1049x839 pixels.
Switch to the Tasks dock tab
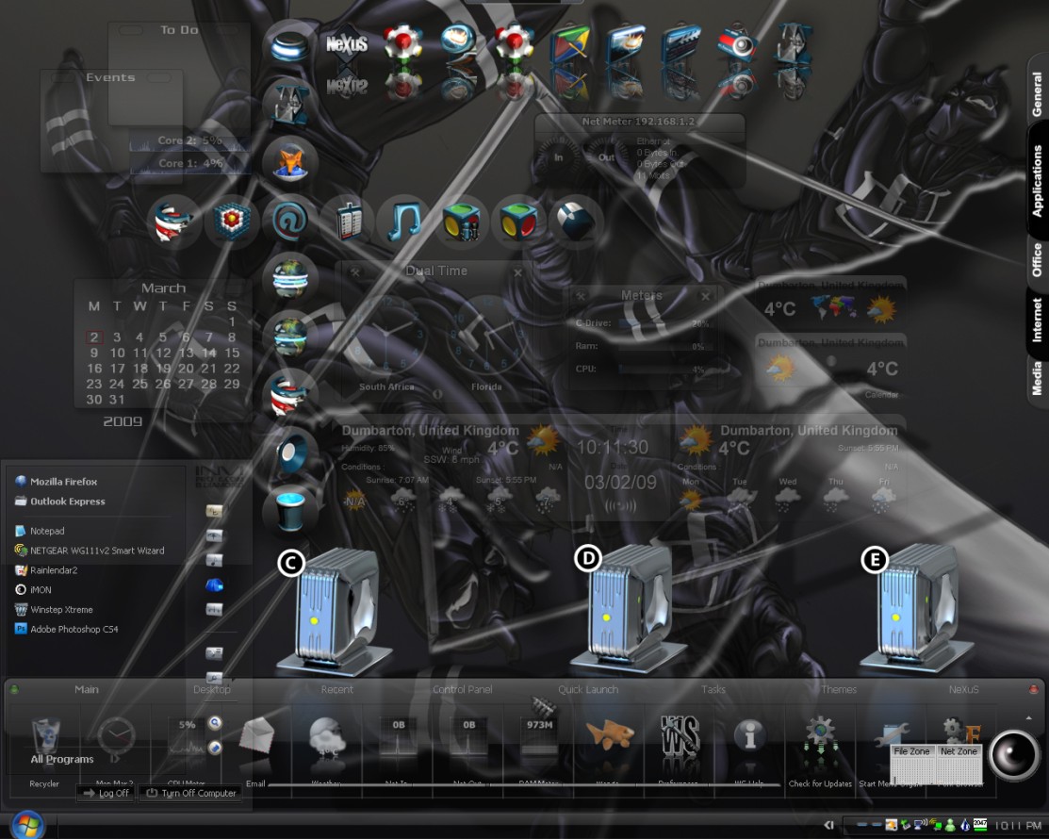click(x=713, y=689)
